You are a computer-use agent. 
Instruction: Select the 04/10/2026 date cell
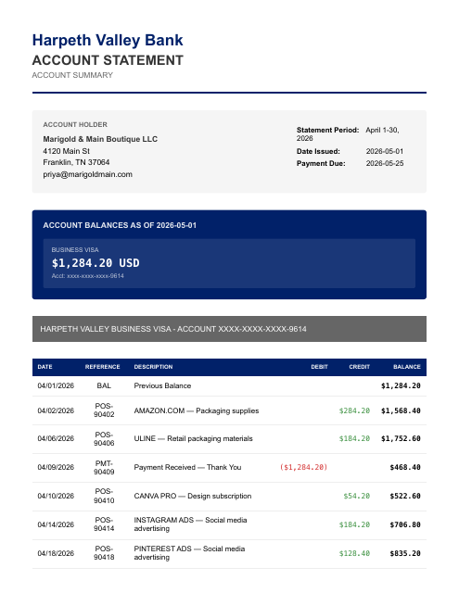(56, 497)
